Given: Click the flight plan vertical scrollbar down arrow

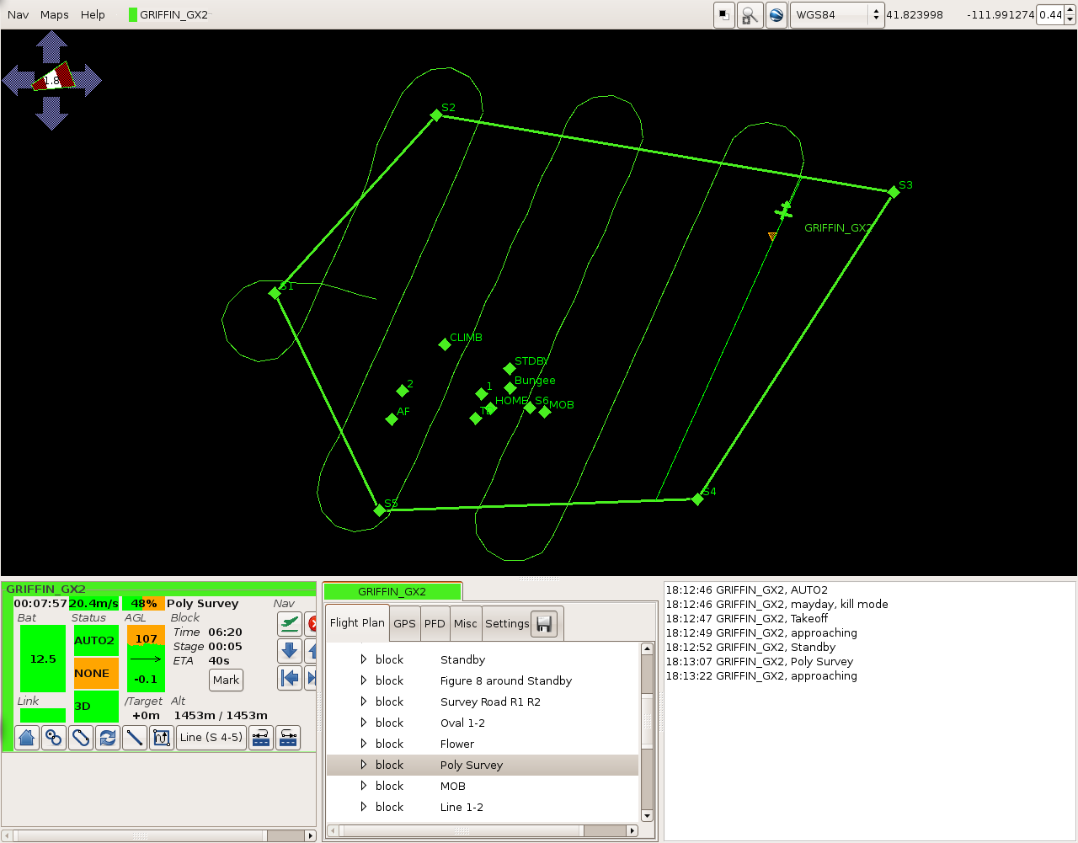Looking at the screenshot, I should coord(647,815).
